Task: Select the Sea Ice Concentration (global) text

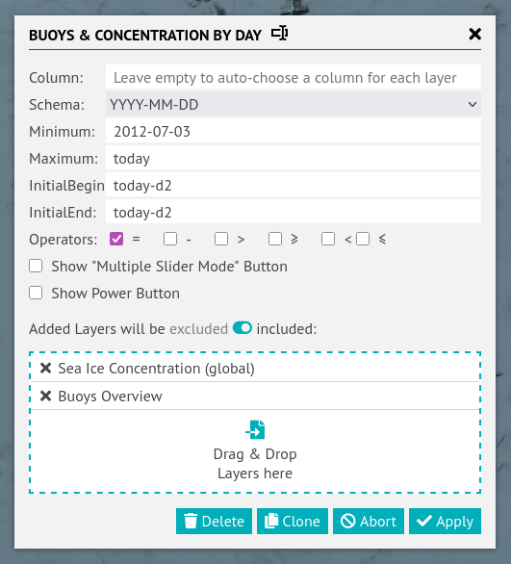Action: click(x=157, y=369)
